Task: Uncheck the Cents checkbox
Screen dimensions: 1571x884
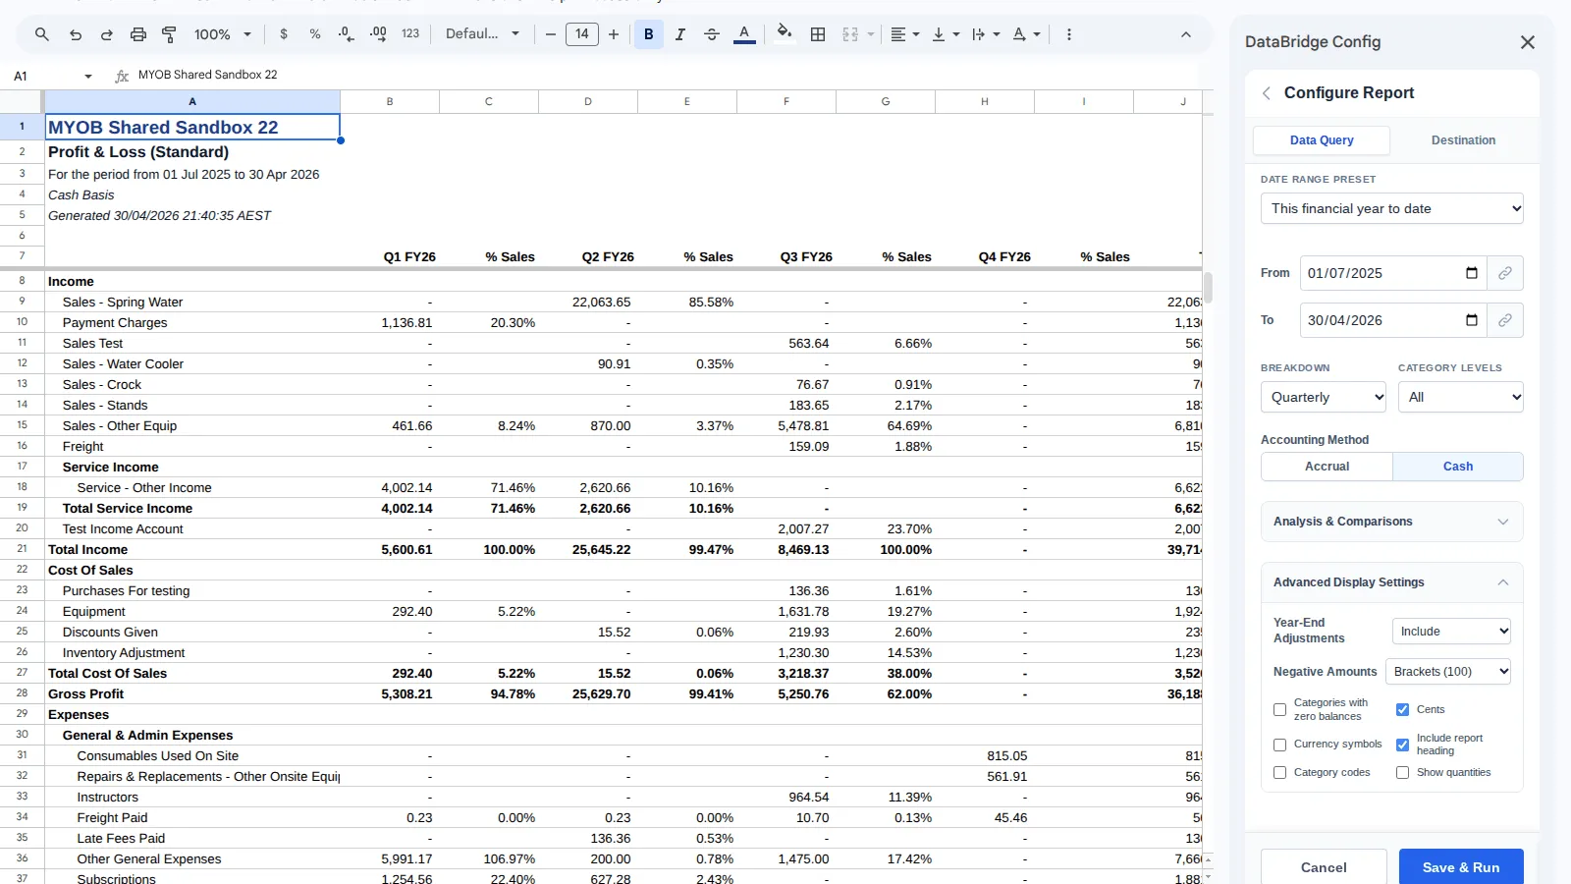Action: [x=1402, y=709]
